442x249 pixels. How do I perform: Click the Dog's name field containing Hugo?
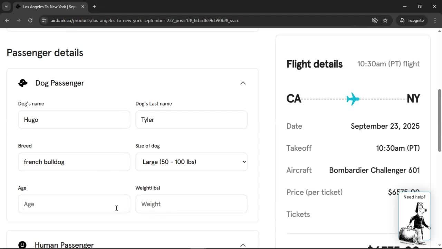(74, 120)
